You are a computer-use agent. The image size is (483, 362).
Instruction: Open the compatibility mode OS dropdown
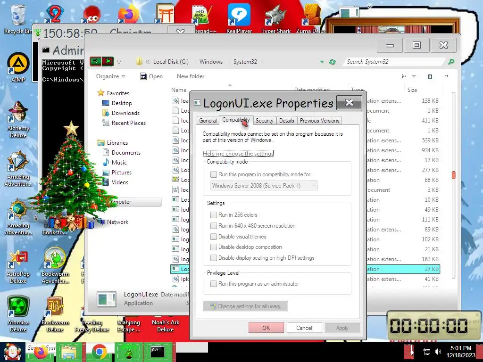(264, 186)
